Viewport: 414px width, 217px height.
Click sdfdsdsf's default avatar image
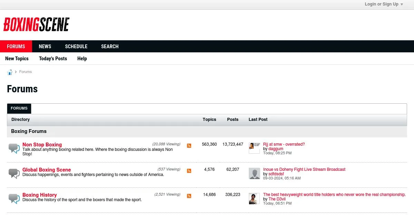(254, 173)
